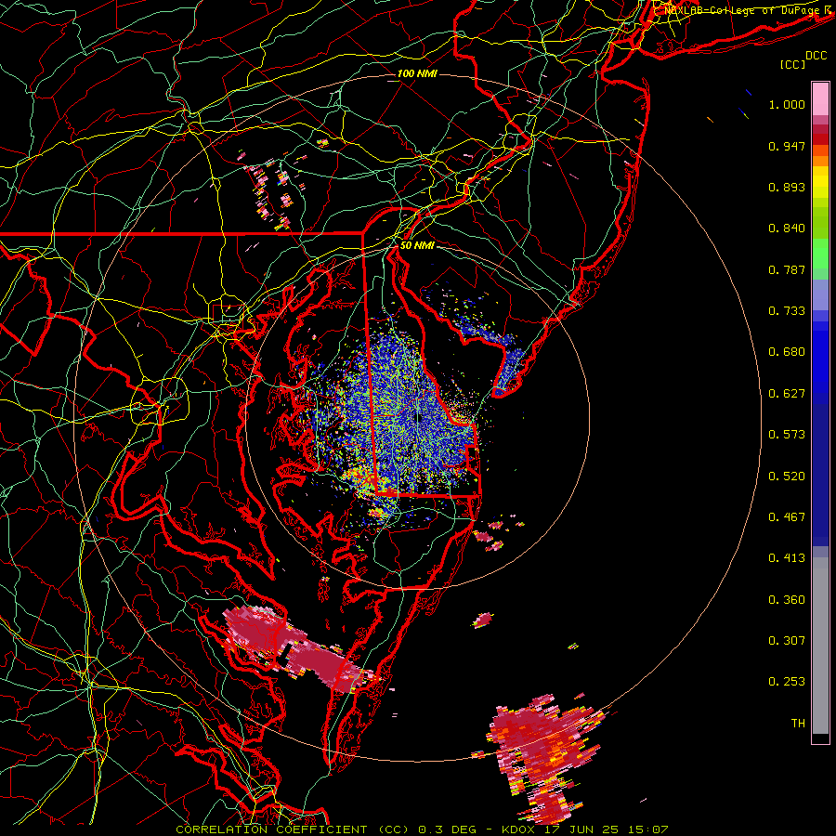Click the 50 NMI range ring label
The width and height of the screenshot is (836, 836).
[x=417, y=245]
